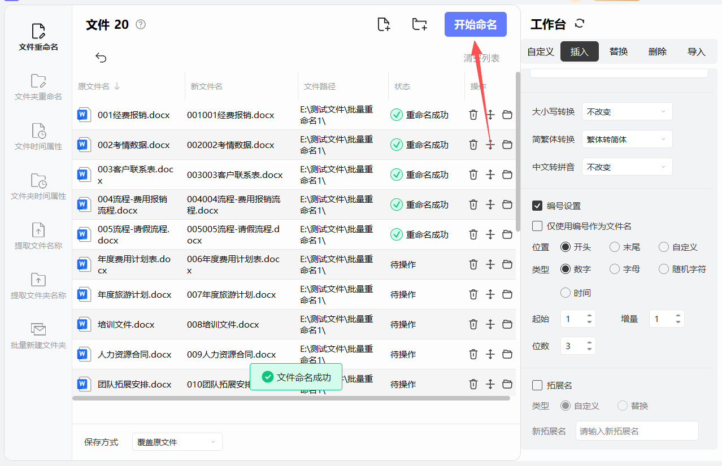Open the 保存方式 dropdown
The height and width of the screenshot is (466, 722).
(177, 442)
